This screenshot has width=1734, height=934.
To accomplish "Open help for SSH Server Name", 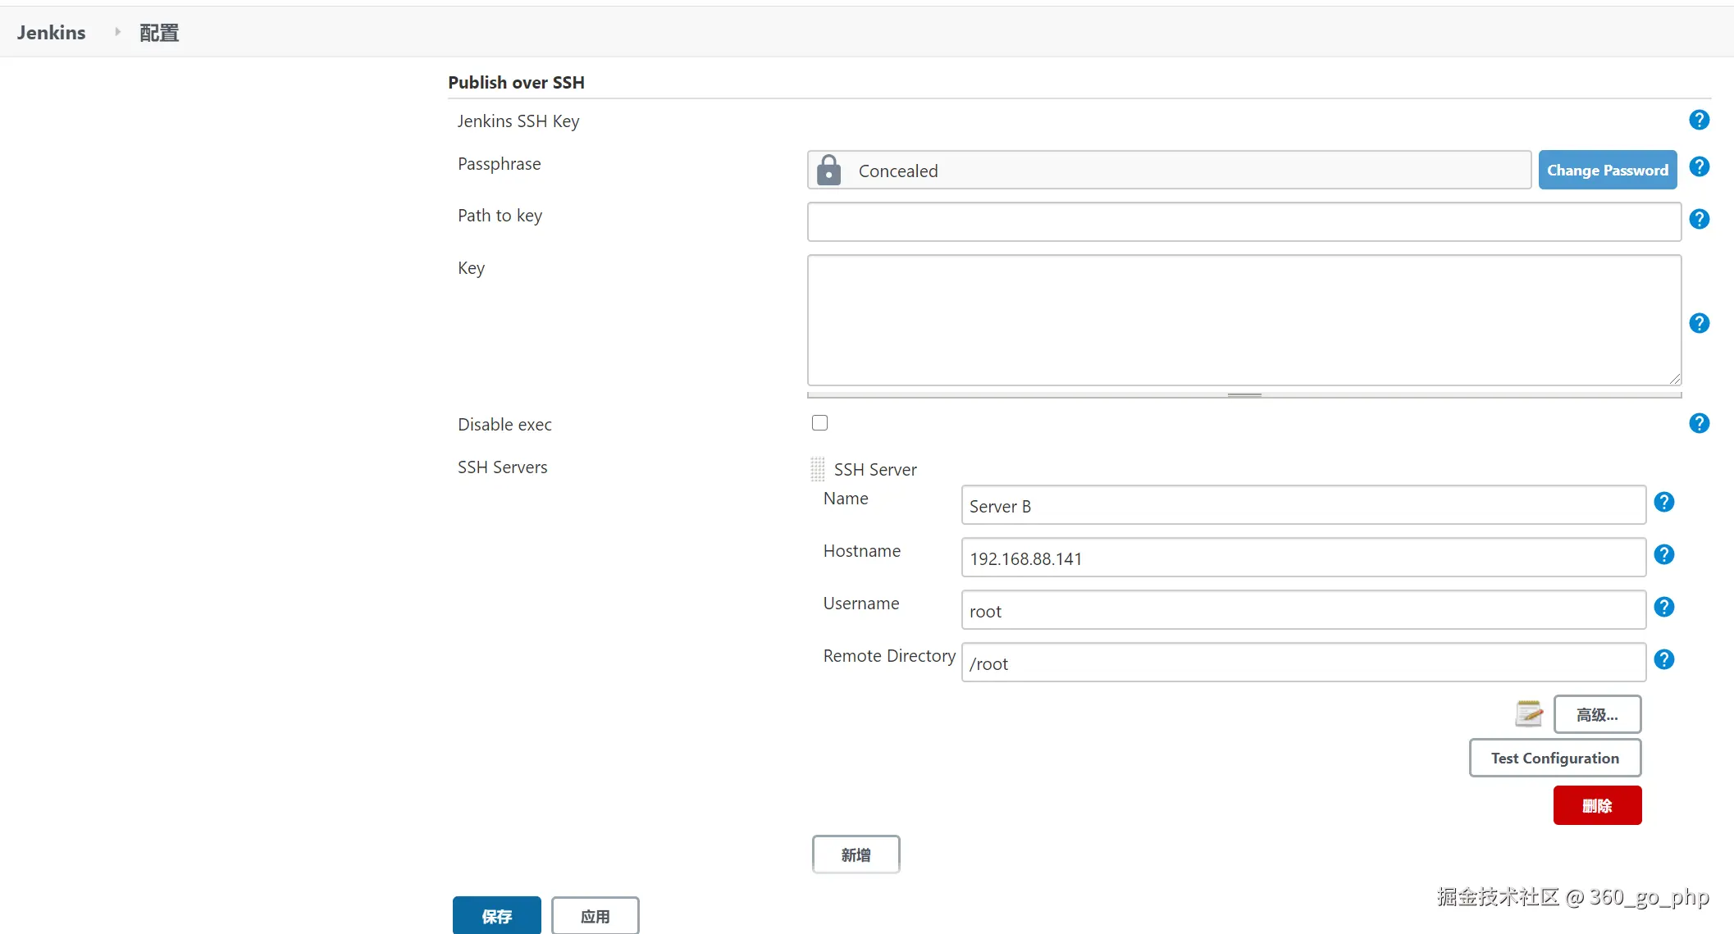I will pos(1663,502).
